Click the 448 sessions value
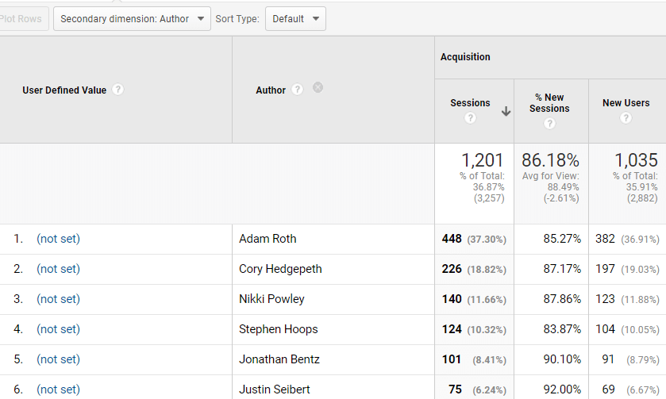Screen dimensions: 666x399 (452, 239)
